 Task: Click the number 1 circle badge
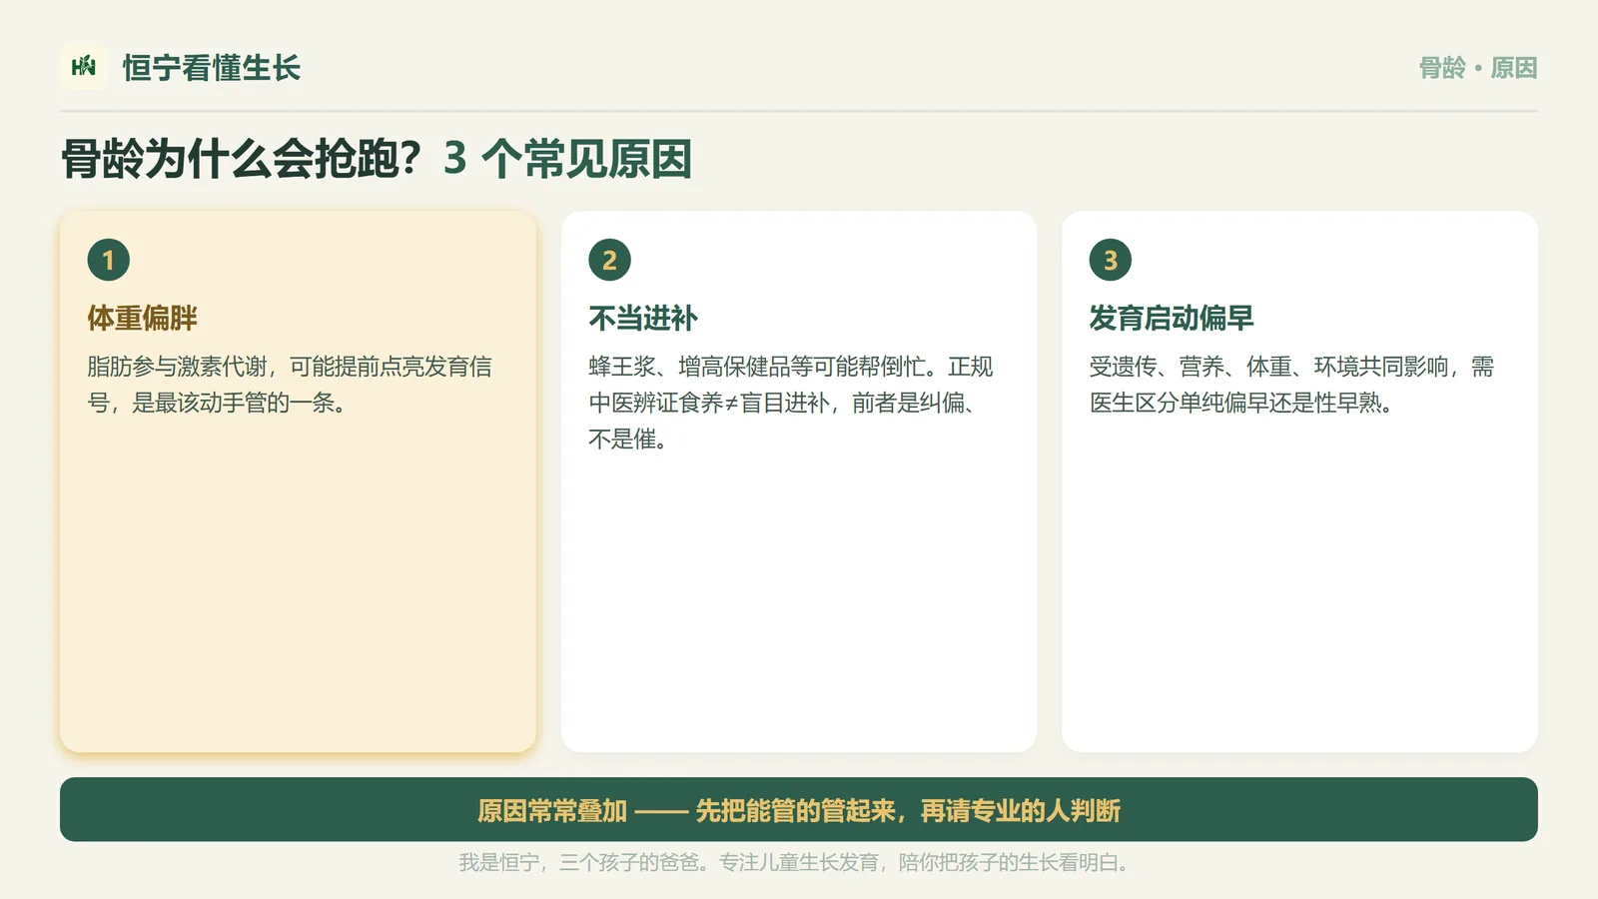(109, 260)
